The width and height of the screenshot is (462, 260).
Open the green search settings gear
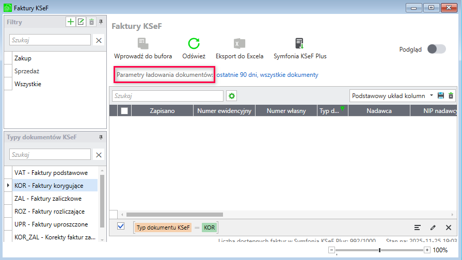(232, 96)
